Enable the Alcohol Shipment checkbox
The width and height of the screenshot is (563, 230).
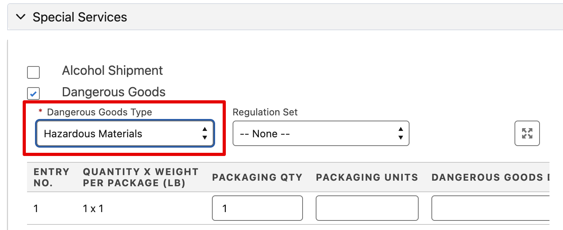click(x=33, y=72)
